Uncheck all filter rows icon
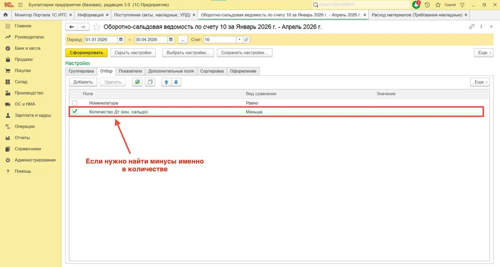 tap(150, 82)
